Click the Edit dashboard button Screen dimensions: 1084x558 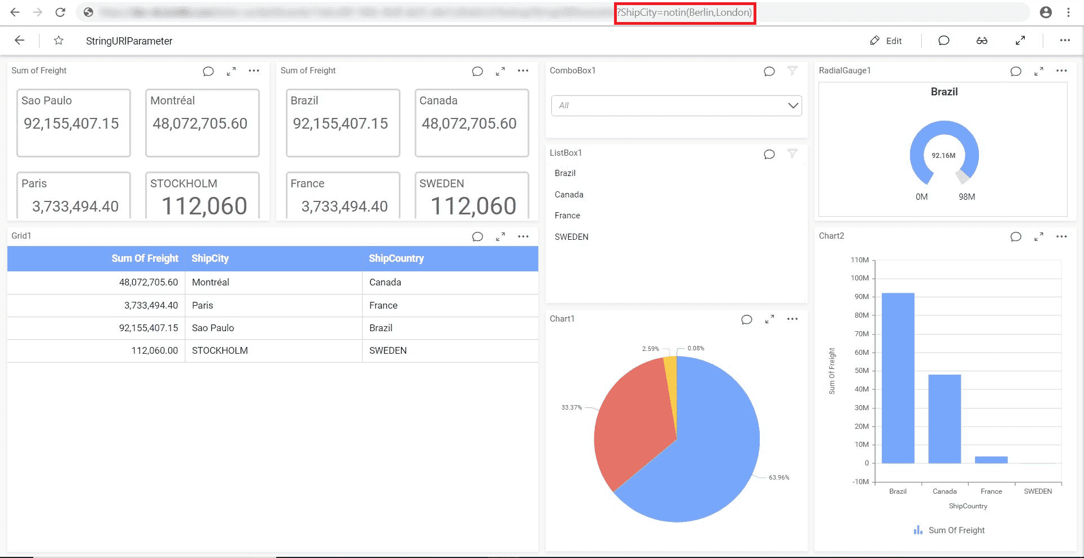[886, 41]
